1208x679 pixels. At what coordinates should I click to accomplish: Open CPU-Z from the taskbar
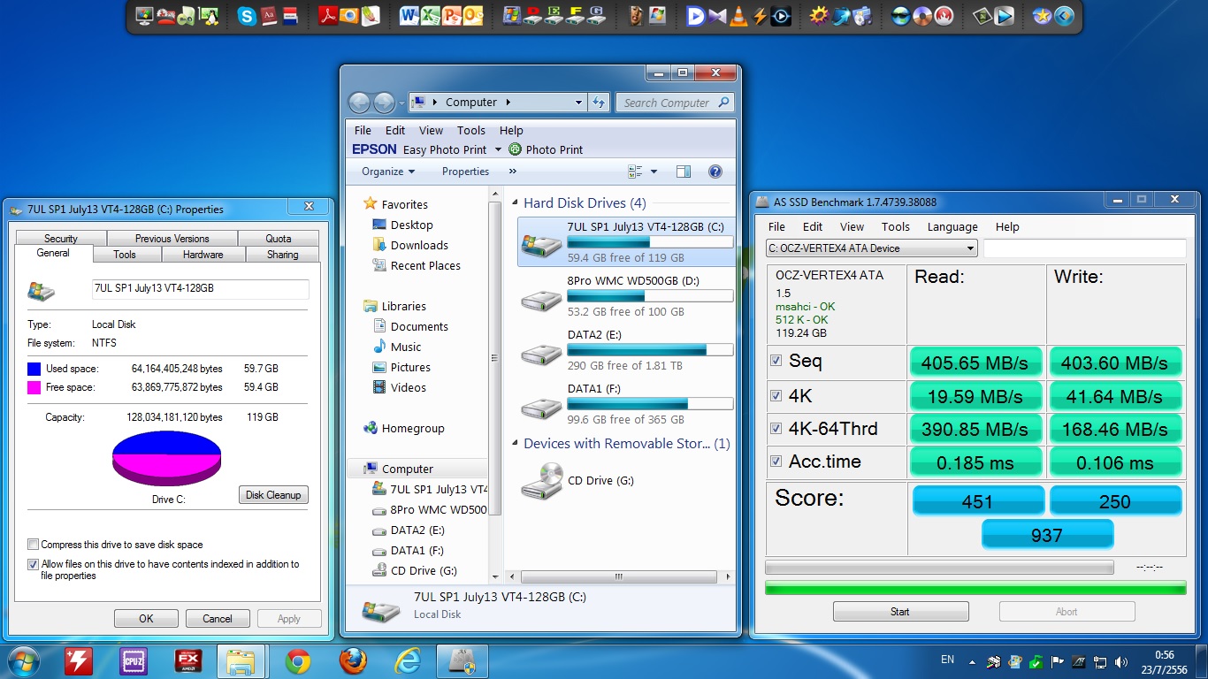click(x=134, y=661)
